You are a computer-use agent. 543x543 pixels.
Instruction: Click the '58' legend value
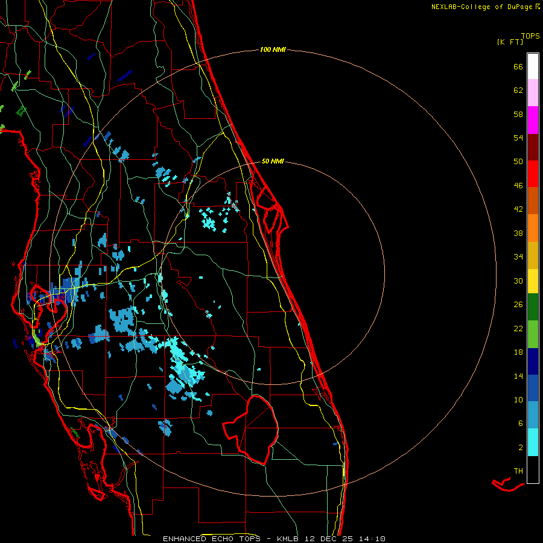point(518,114)
